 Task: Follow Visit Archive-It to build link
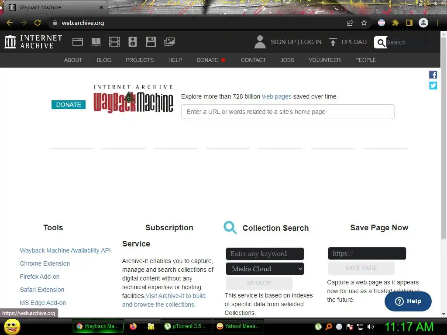click(175, 296)
